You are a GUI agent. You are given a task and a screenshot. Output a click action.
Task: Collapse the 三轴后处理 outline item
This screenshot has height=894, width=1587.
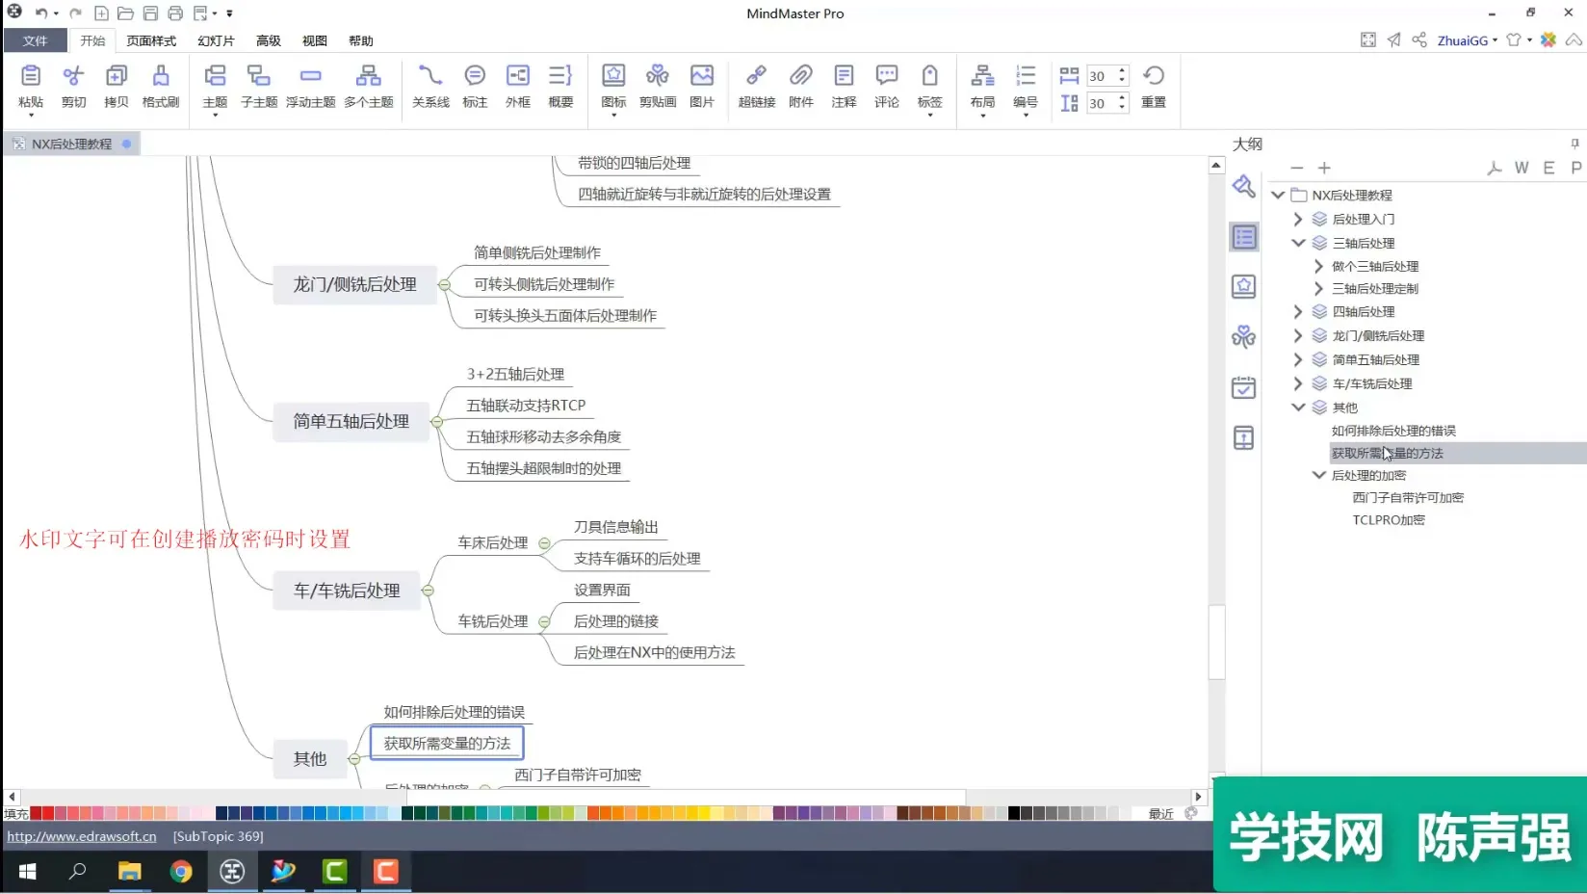tap(1298, 244)
